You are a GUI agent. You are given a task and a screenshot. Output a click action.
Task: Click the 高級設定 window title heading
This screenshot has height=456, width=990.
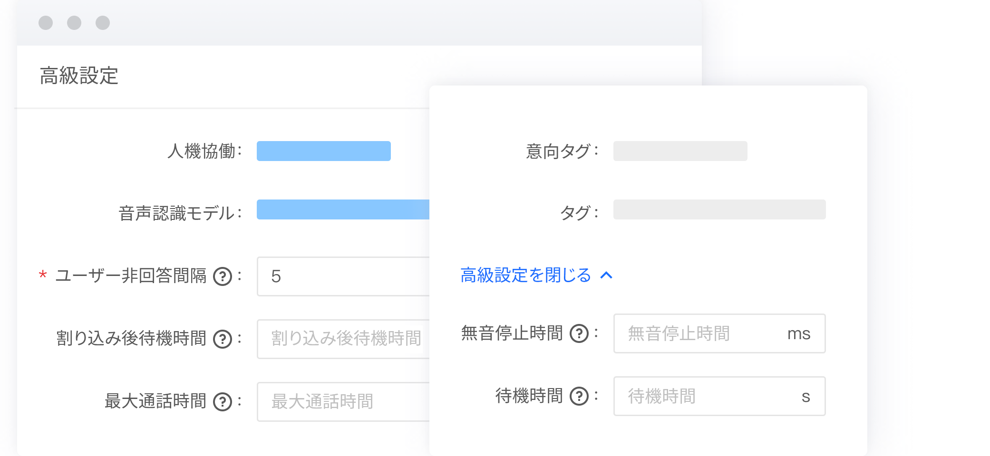(x=79, y=76)
